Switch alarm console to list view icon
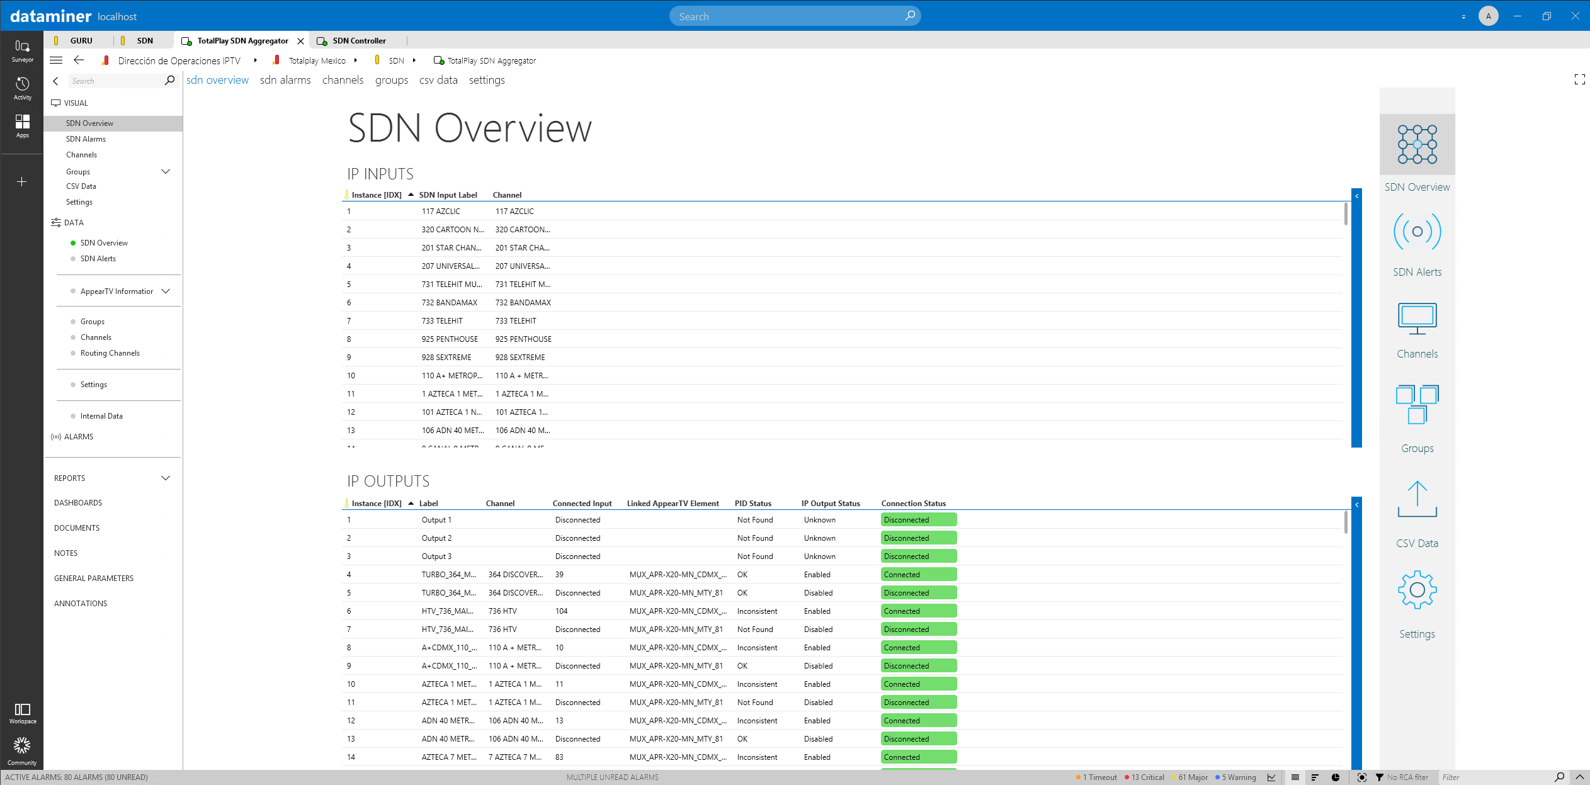Screen dimensions: 1590x785 (1295, 777)
